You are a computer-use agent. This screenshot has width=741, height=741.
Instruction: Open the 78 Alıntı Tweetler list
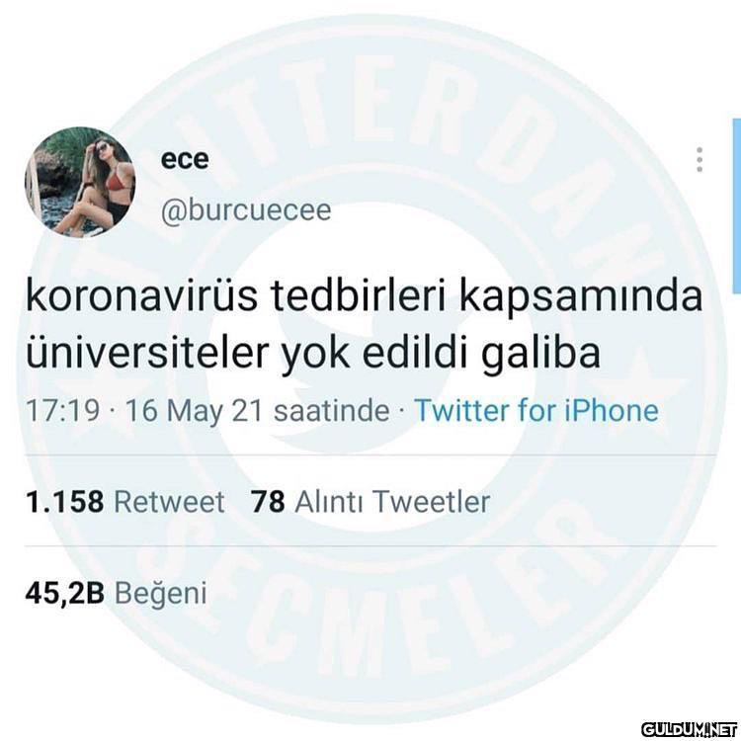(x=370, y=501)
